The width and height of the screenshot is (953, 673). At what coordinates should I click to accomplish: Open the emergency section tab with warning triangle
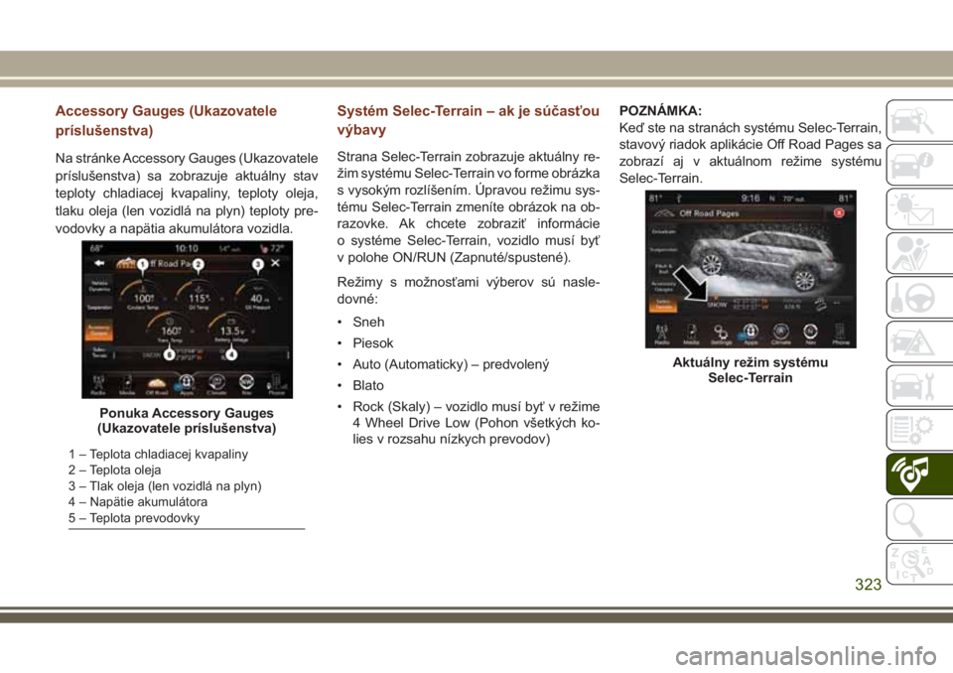pos(919,341)
